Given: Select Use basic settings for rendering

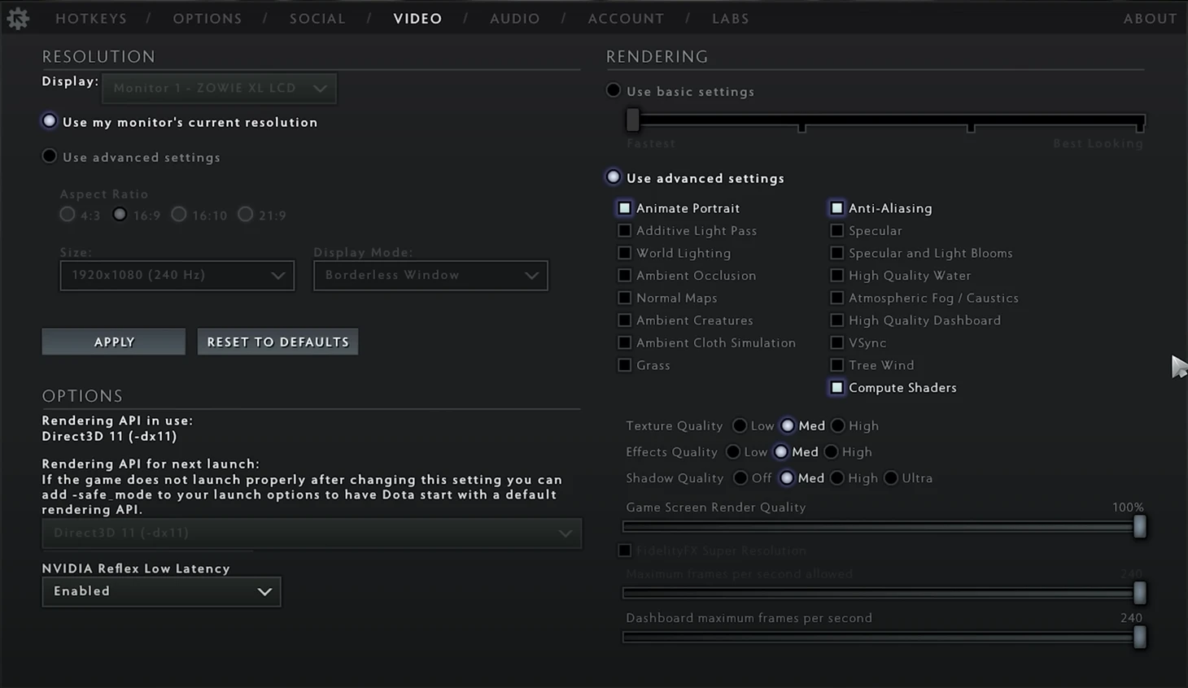Looking at the screenshot, I should click(x=614, y=91).
